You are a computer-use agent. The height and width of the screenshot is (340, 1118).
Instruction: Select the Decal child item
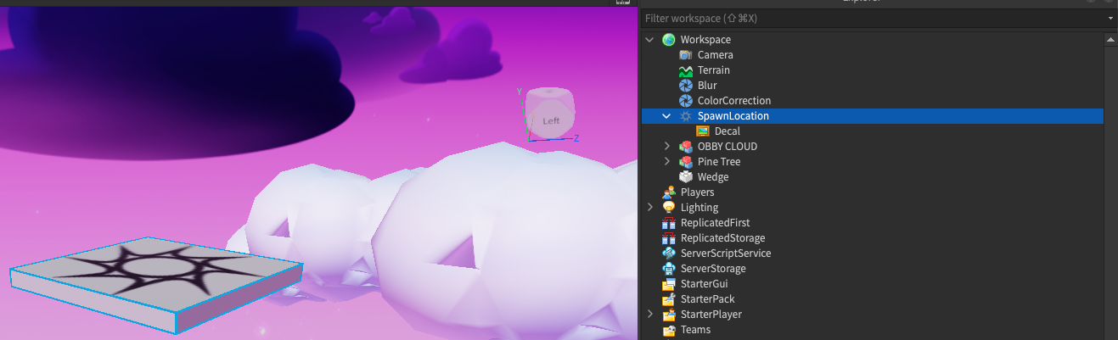click(x=728, y=131)
